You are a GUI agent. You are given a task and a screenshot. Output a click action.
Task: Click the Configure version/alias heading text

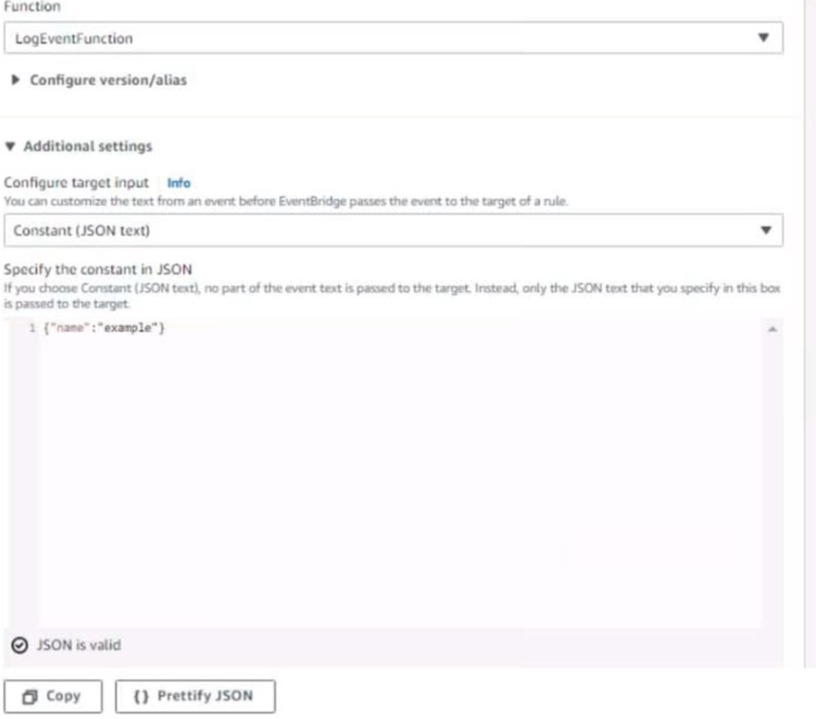[108, 80]
